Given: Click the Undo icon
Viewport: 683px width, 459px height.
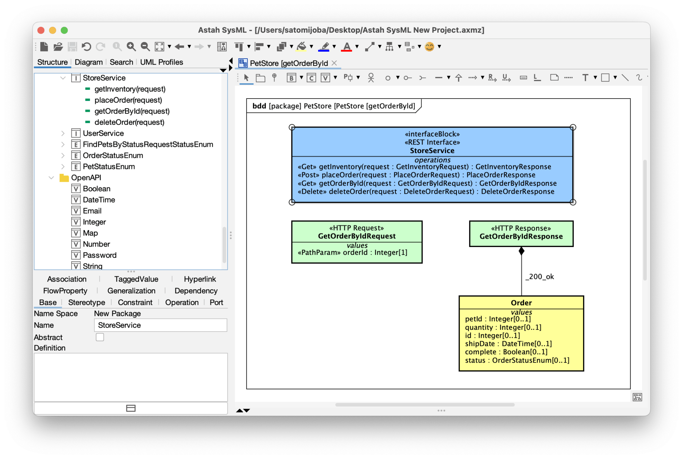Looking at the screenshot, I should (x=86, y=46).
